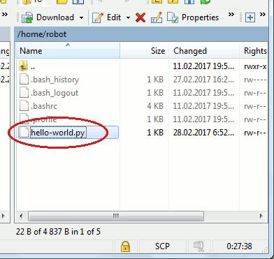Click the Rename pencil icon
The height and width of the screenshot is (259, 274).
point(157,17)
